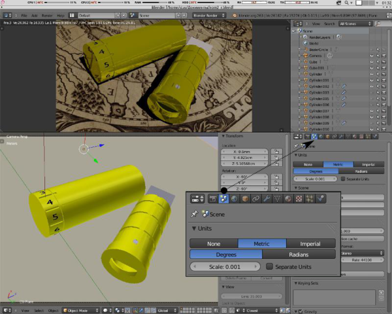The height and width of the screenshot is (314, 392).
Task: Click Lens 35.000 slider in View panel
Action: pos(252,296)
